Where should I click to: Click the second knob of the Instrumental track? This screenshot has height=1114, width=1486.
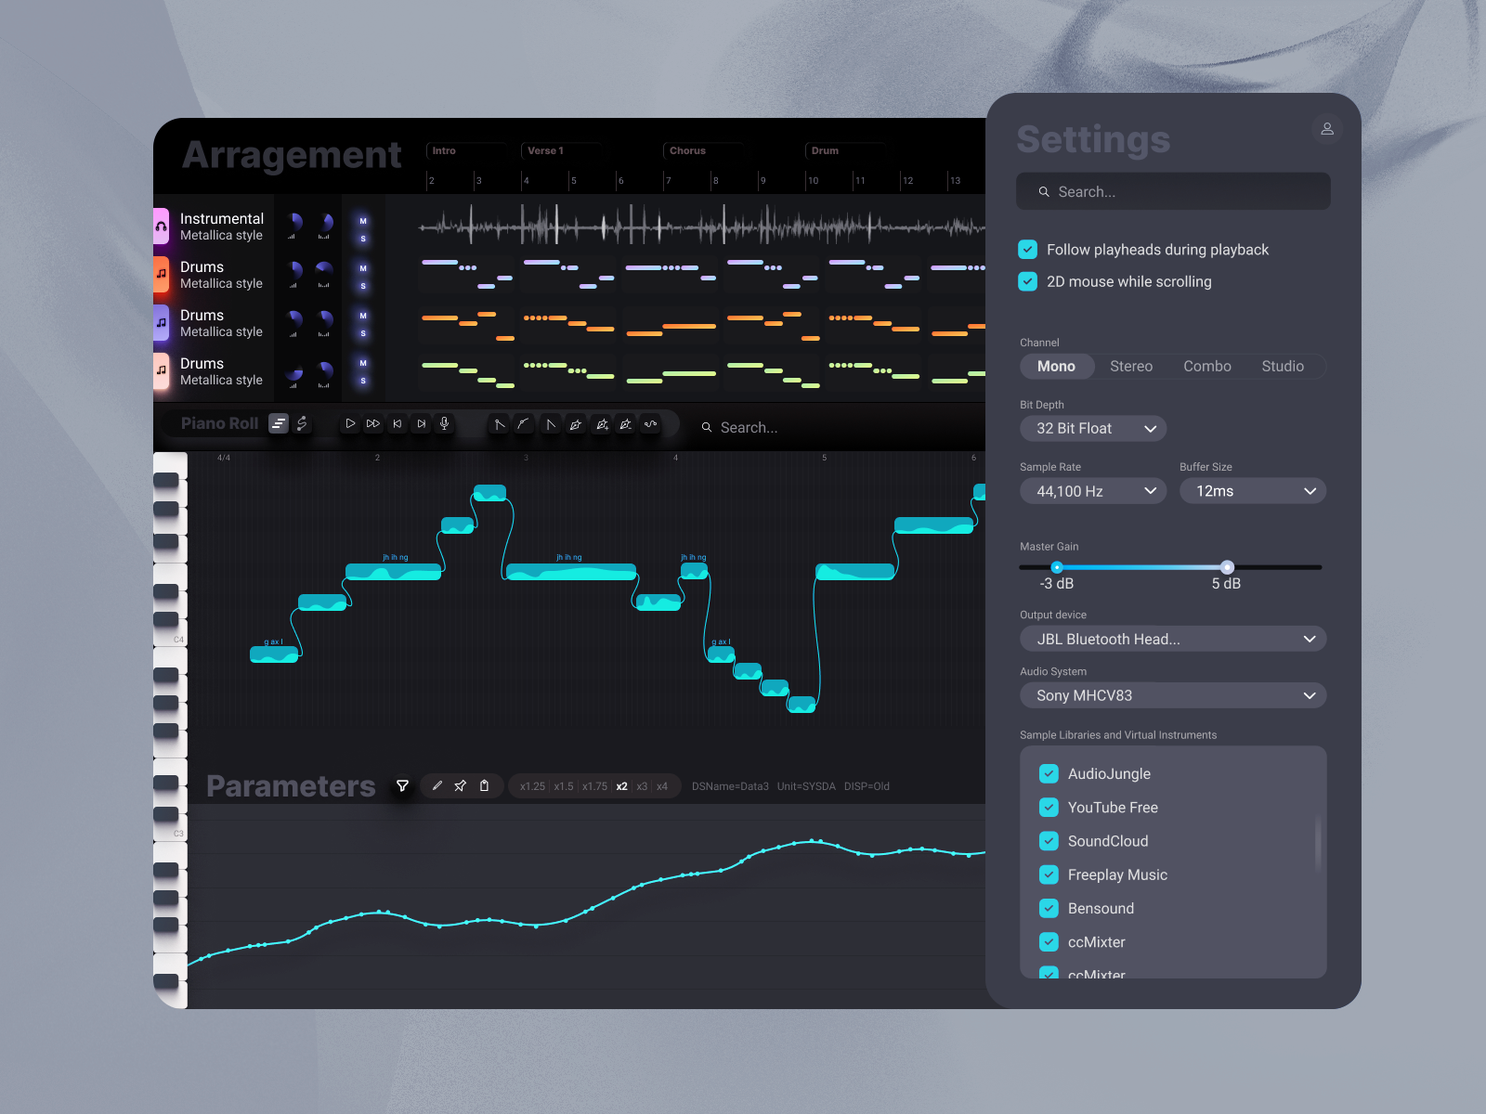(x=324, y=222)
